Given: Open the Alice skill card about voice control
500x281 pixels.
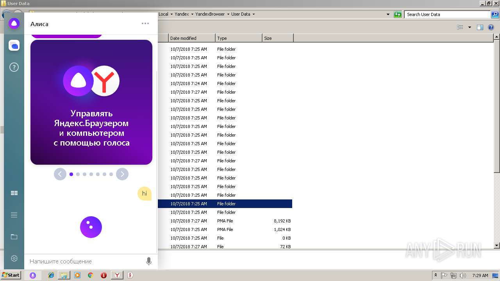Looking at the screenshot, I should 91,102.
